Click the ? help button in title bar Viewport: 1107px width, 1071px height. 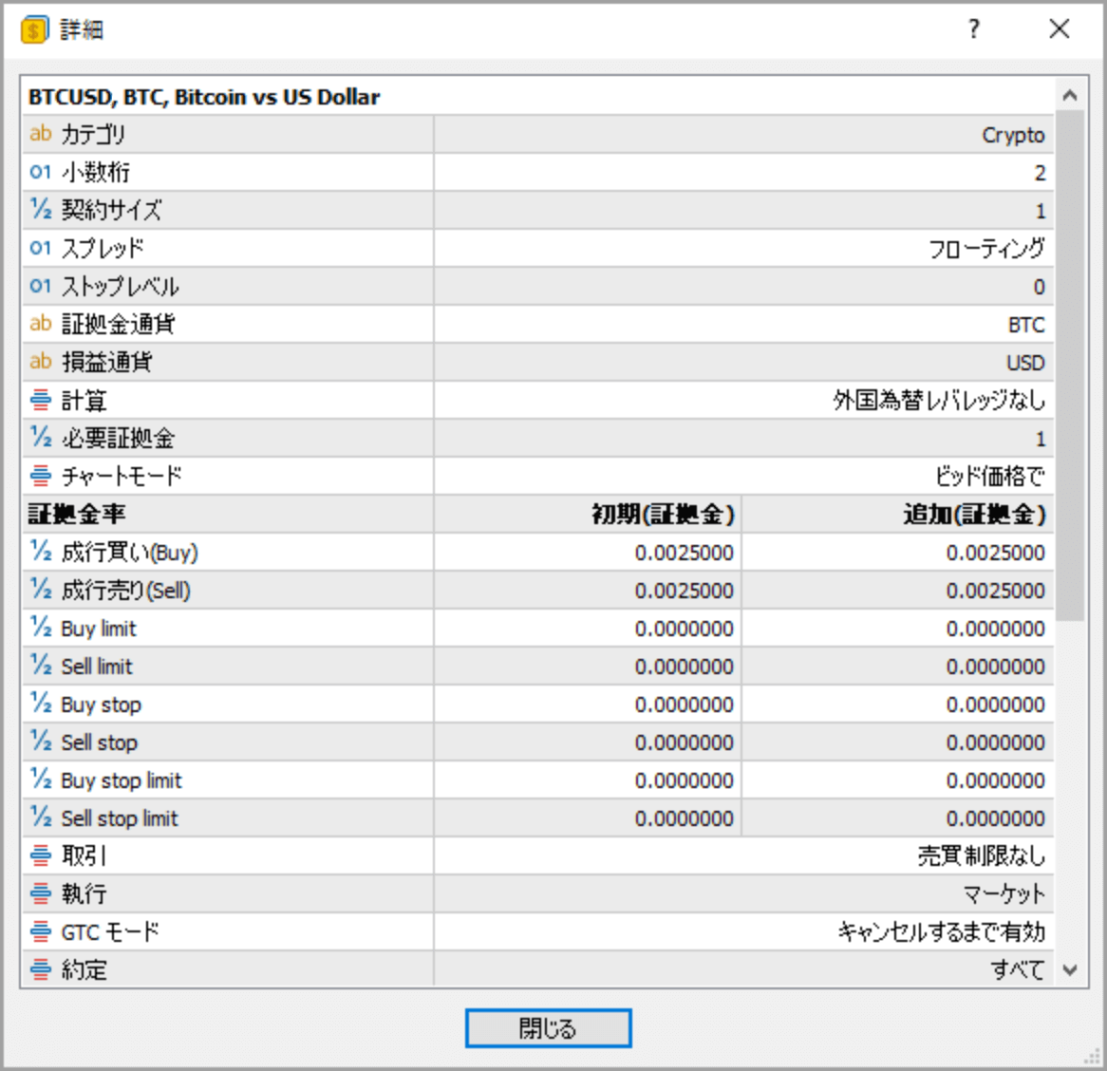click(973, 28)
